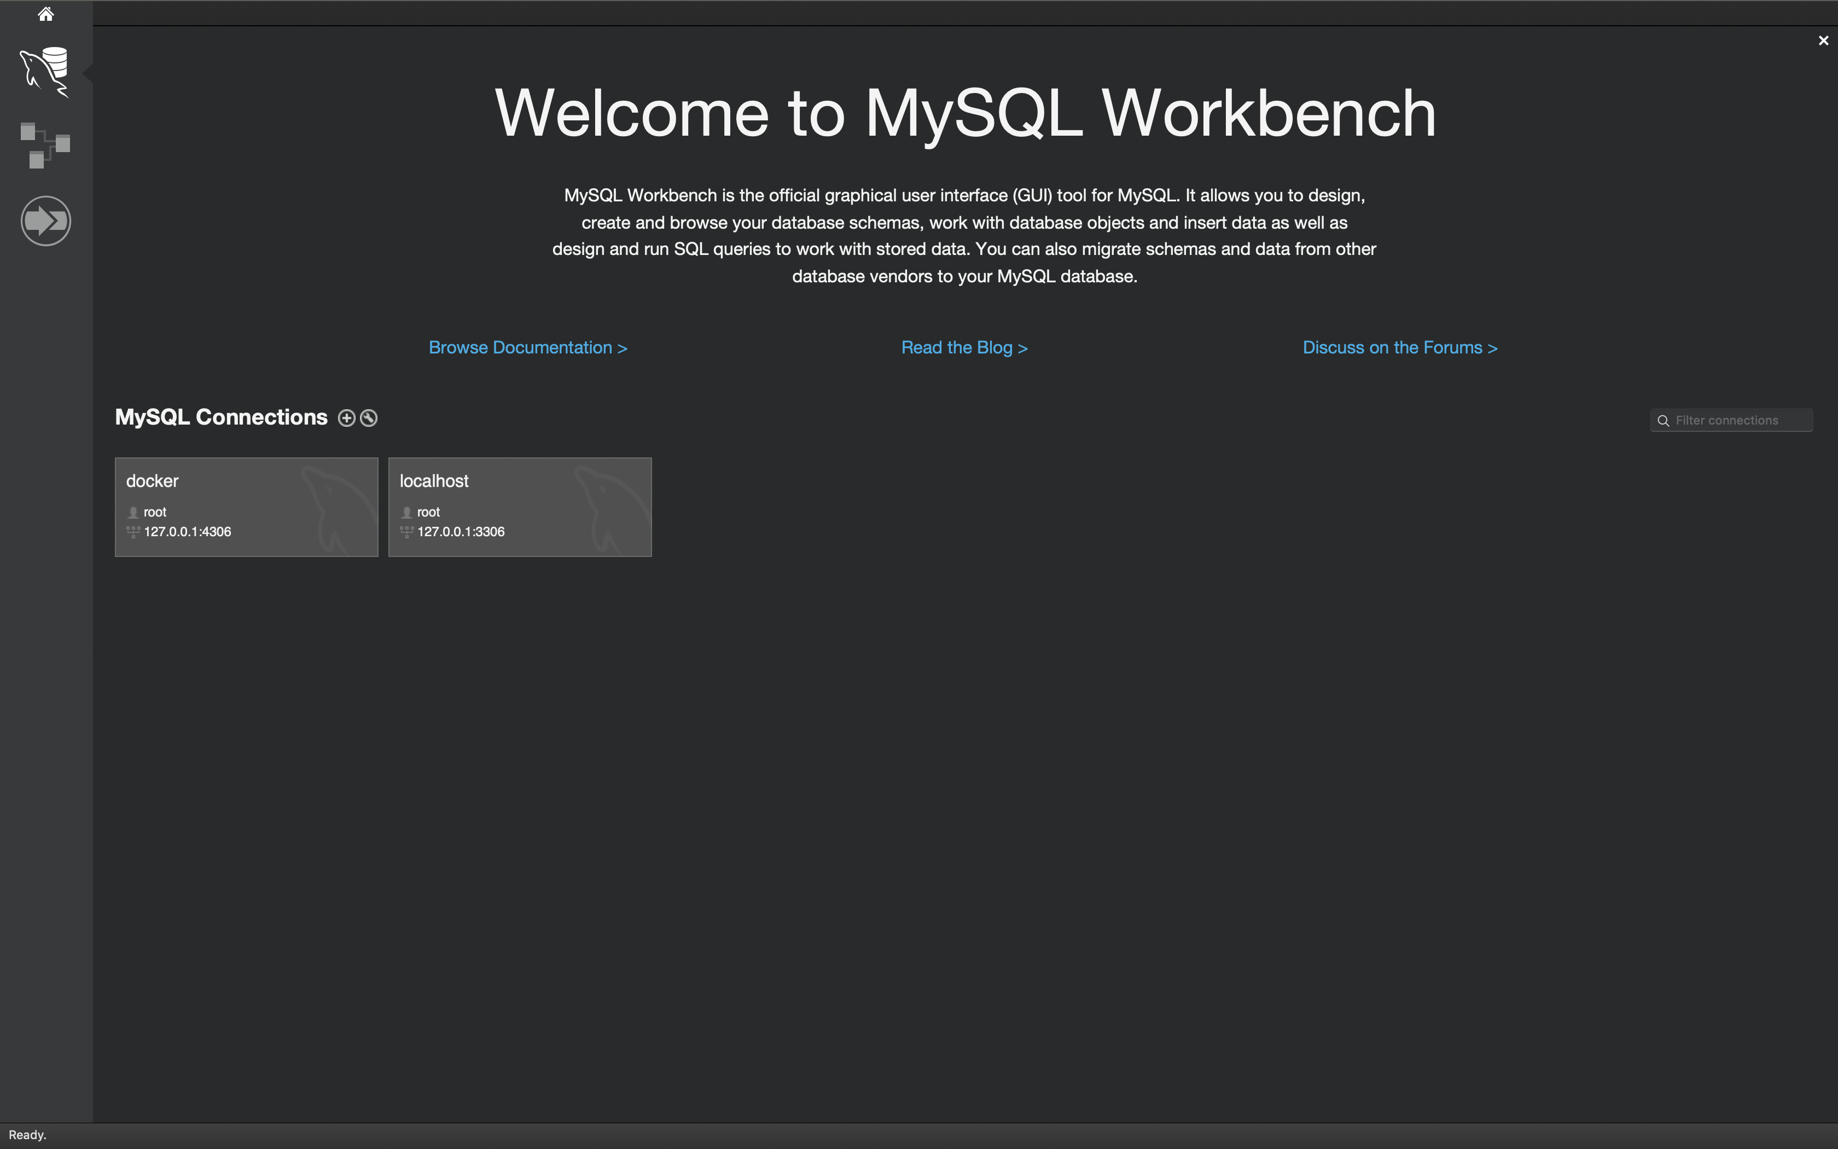Click the search magnifier in Filter connections
The image size is (1838, 1149).
pyautogui.click(x=1662, y=421)
